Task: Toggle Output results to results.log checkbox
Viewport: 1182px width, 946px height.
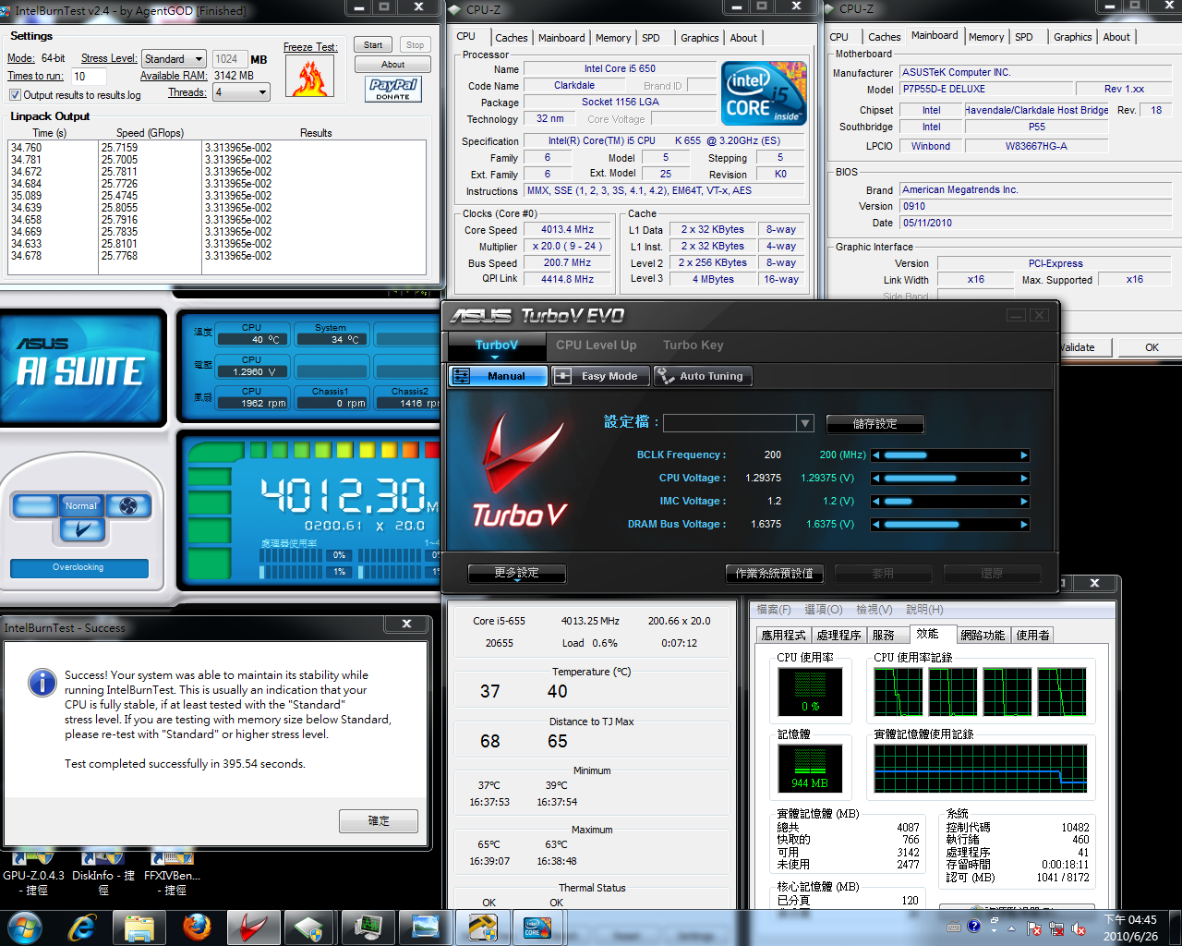Action: click(15, 95)
